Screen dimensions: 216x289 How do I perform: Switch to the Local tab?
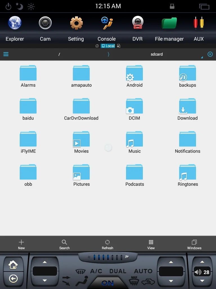click(x=108, y=46)
